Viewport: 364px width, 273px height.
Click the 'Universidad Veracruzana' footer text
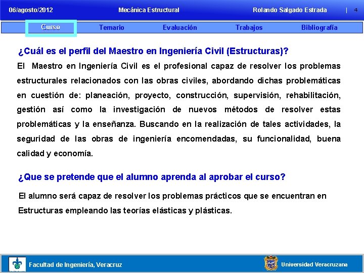pos(314,264)
